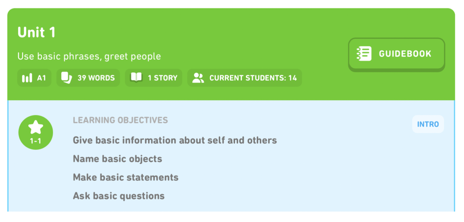
Task: Select the star lesson 1-1 icon
Action: click(x=36, y=132)
